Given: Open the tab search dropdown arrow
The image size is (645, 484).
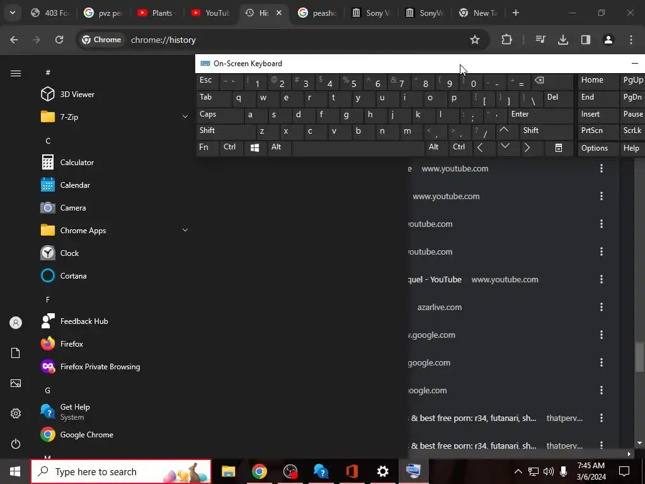Looking at the screenshot, I should (x=13, y=13).
